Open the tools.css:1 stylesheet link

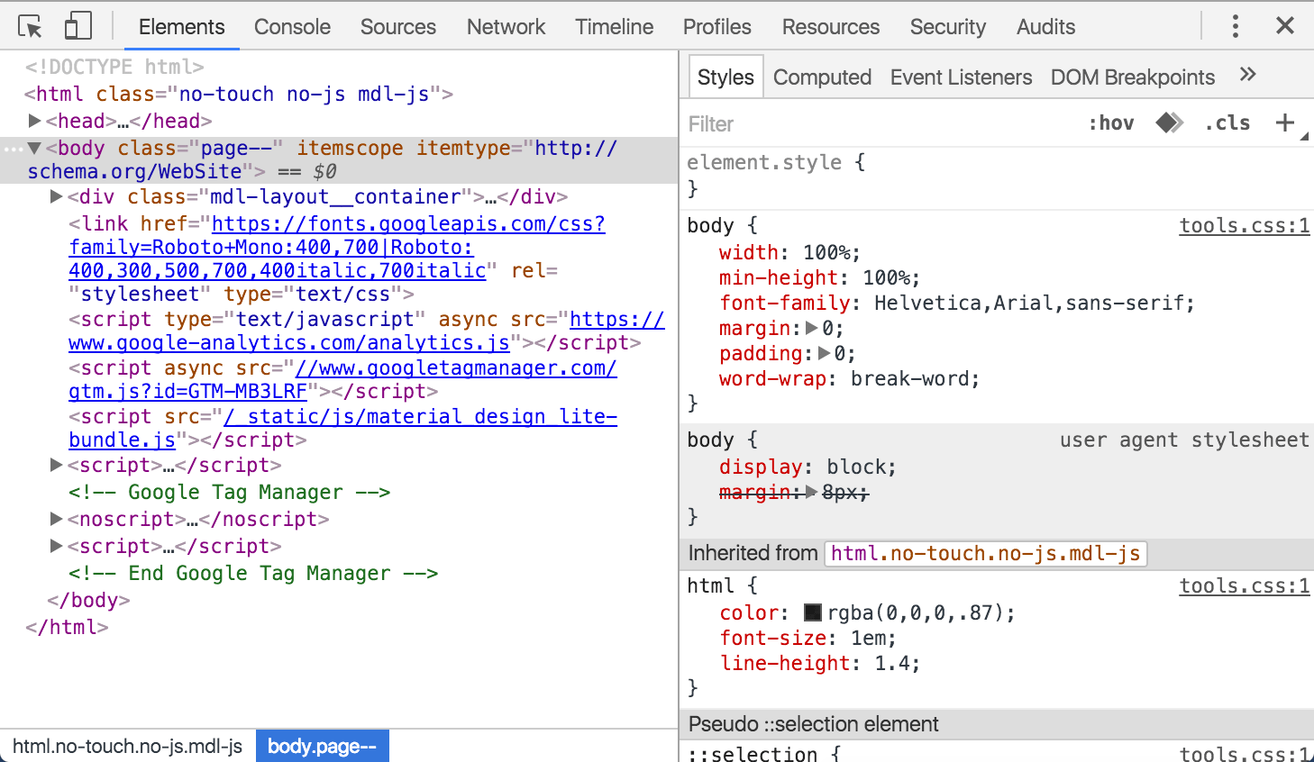(x=1245, y=225)
